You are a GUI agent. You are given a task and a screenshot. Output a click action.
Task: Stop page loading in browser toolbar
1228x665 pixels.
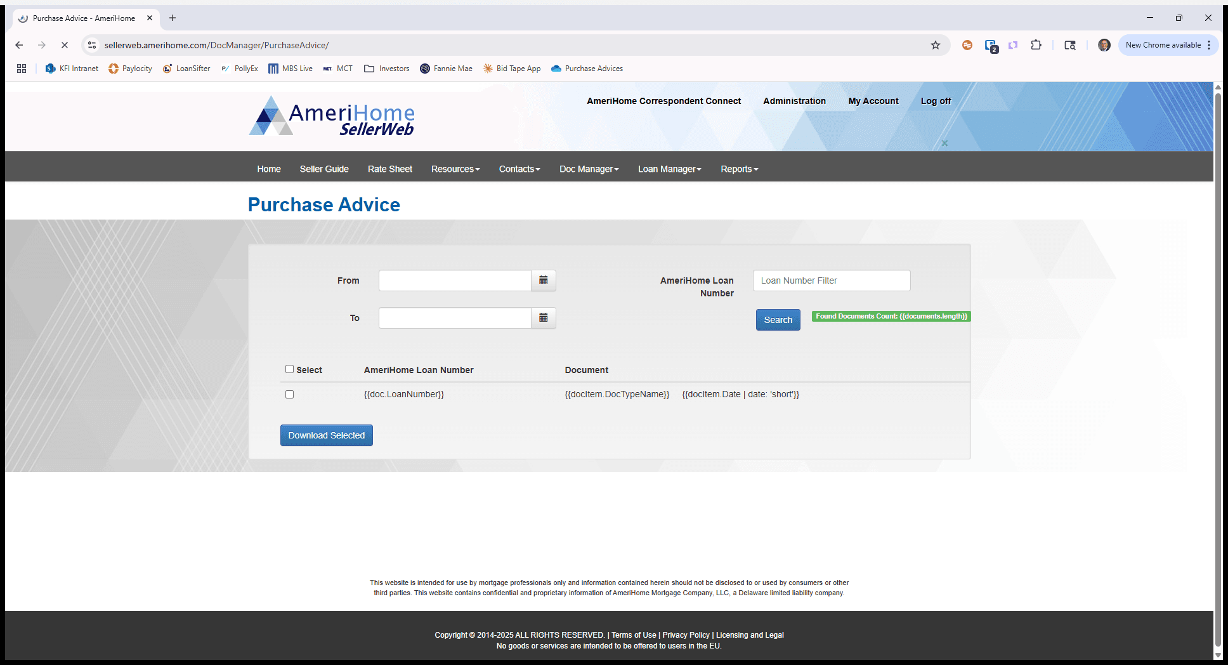coord(64,45)
